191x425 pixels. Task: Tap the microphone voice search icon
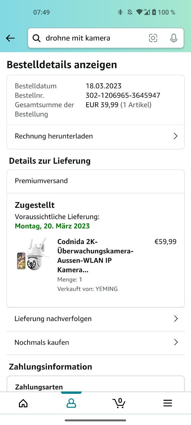pos(173,38)
